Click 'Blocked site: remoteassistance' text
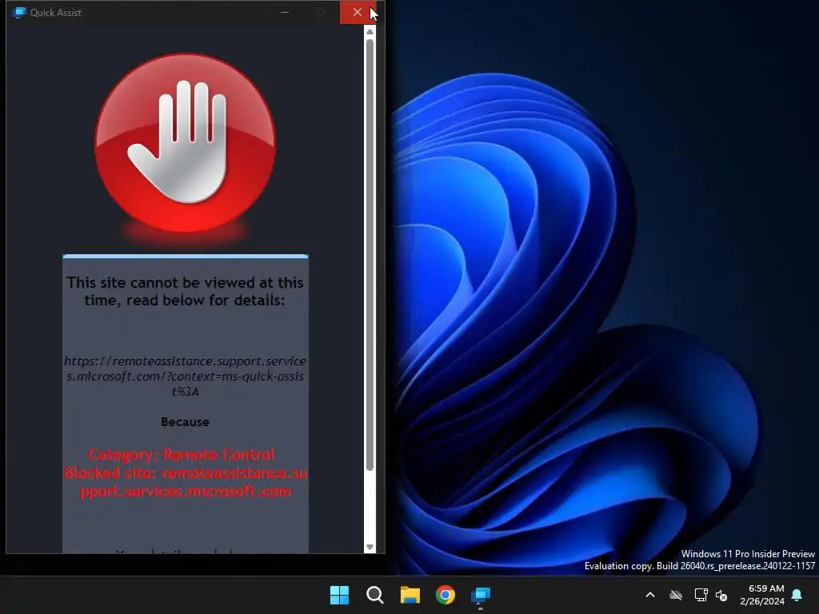819x614 pixels. (x=186, y=482)
